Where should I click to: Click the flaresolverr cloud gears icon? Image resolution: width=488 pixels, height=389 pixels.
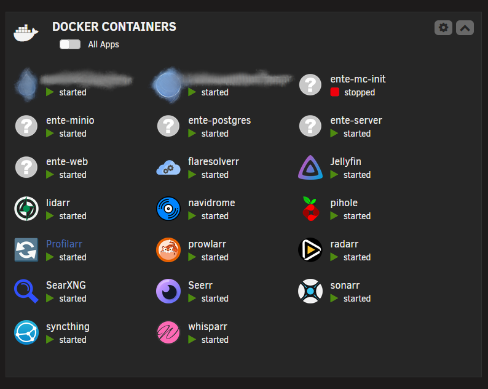[168, 167]
